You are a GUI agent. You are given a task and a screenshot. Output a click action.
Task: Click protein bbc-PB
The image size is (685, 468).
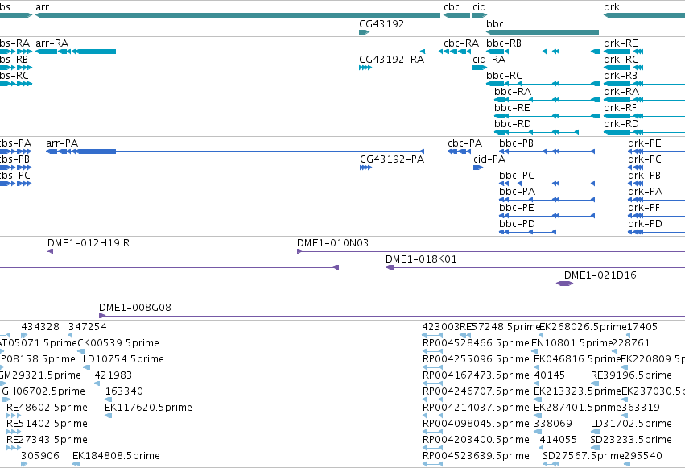[x=547, y=151]
